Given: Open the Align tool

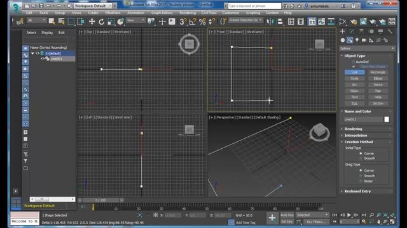Looking at the screenshot, I should click(x=280, y=22).
